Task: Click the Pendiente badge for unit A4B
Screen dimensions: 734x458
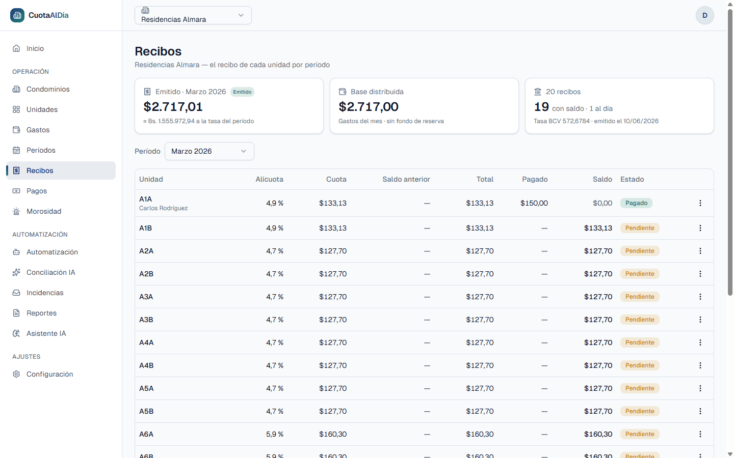Action: tap(640, 365)
